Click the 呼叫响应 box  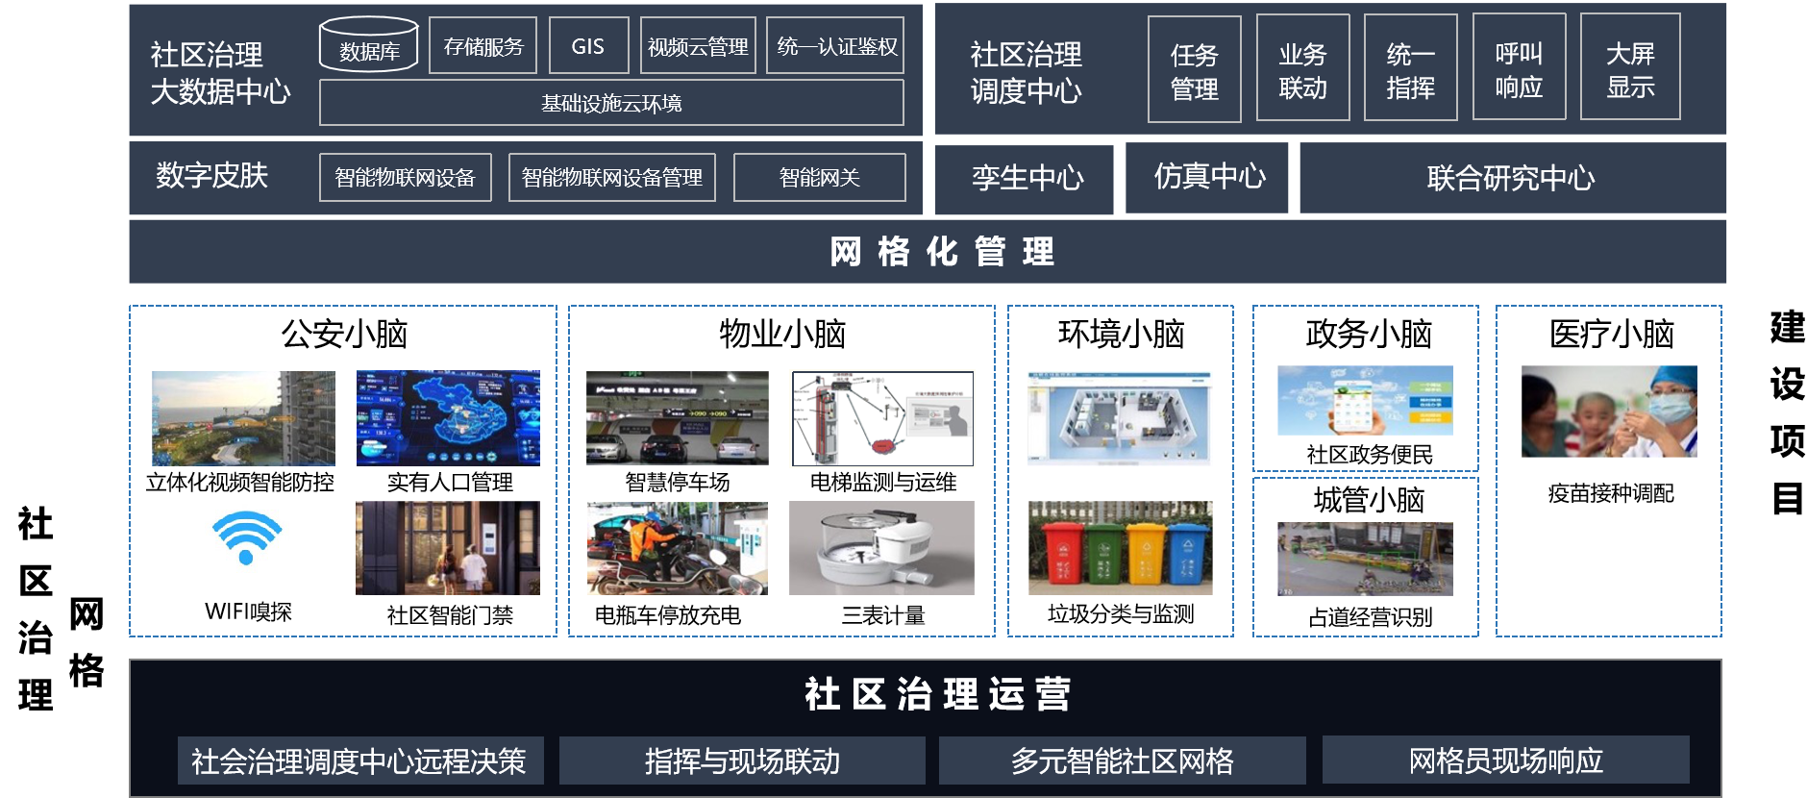pos(1519,68)
